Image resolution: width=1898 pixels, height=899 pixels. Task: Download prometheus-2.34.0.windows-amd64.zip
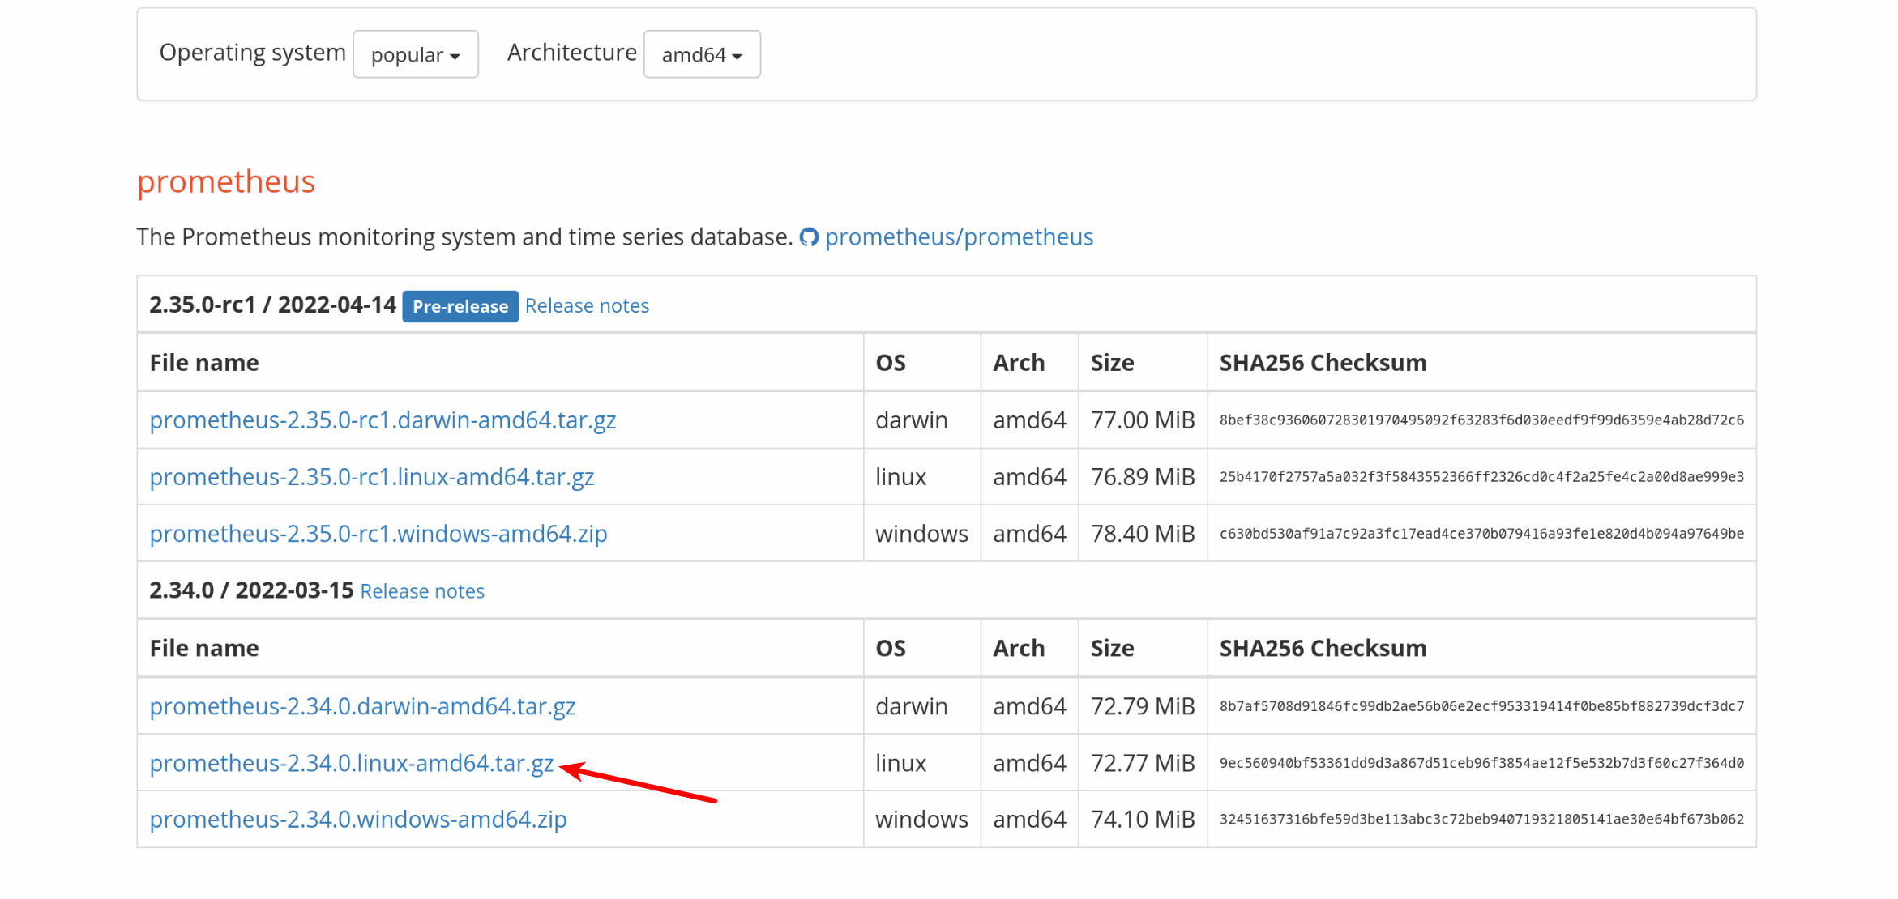coord(357,820)
